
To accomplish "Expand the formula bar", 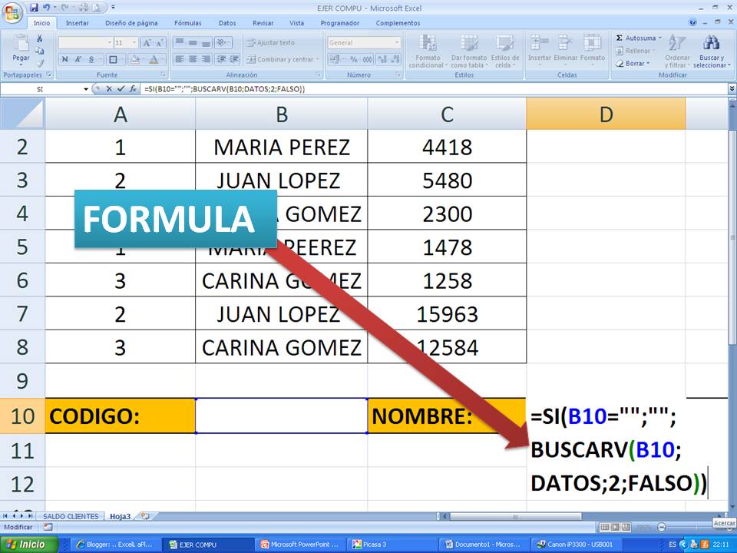I will coord(732,88).
